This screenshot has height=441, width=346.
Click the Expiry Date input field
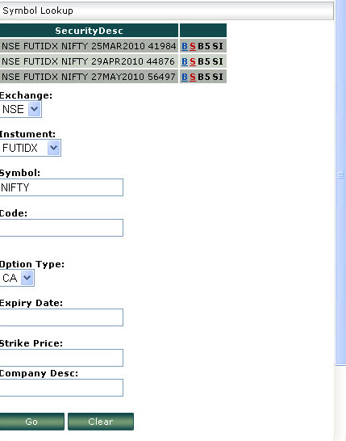point(61,317)
